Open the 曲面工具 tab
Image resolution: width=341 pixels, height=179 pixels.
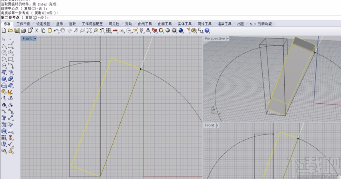coord(165,24)
